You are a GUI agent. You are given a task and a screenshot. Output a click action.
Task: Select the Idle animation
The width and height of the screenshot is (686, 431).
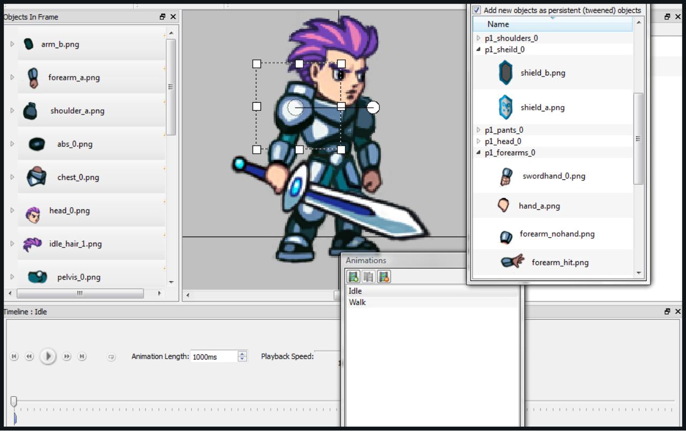[x=355, y=291]
